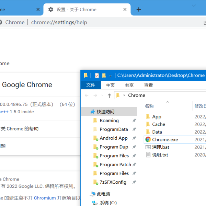Viewport: 206px width, 206px height.
Task: Open the Program Patch quick access folder
Action: (x=115, y=164)
